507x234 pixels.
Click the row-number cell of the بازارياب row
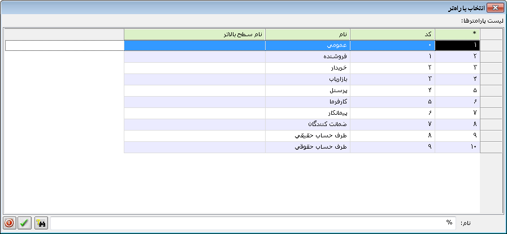coord(457,79)
